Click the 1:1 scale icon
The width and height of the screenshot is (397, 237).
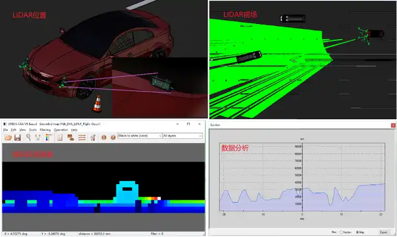[x=38, y=138]
